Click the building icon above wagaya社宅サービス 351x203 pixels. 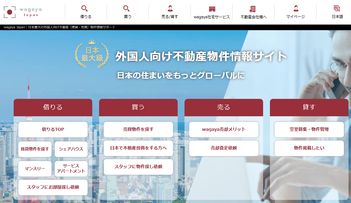tap(212, 9)
